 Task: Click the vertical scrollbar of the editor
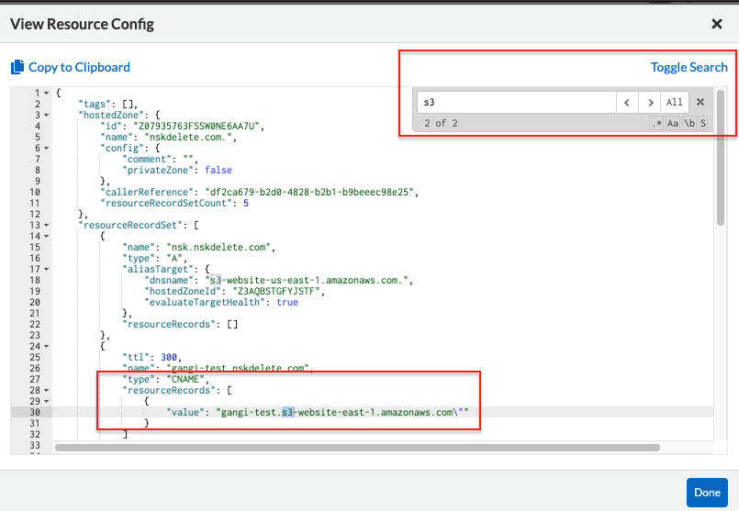pos(721,156)
